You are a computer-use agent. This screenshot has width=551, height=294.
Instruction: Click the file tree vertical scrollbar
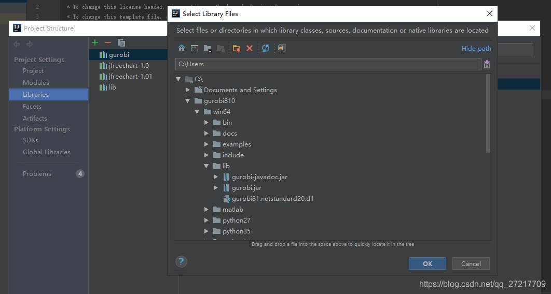[x=488, y=113]
